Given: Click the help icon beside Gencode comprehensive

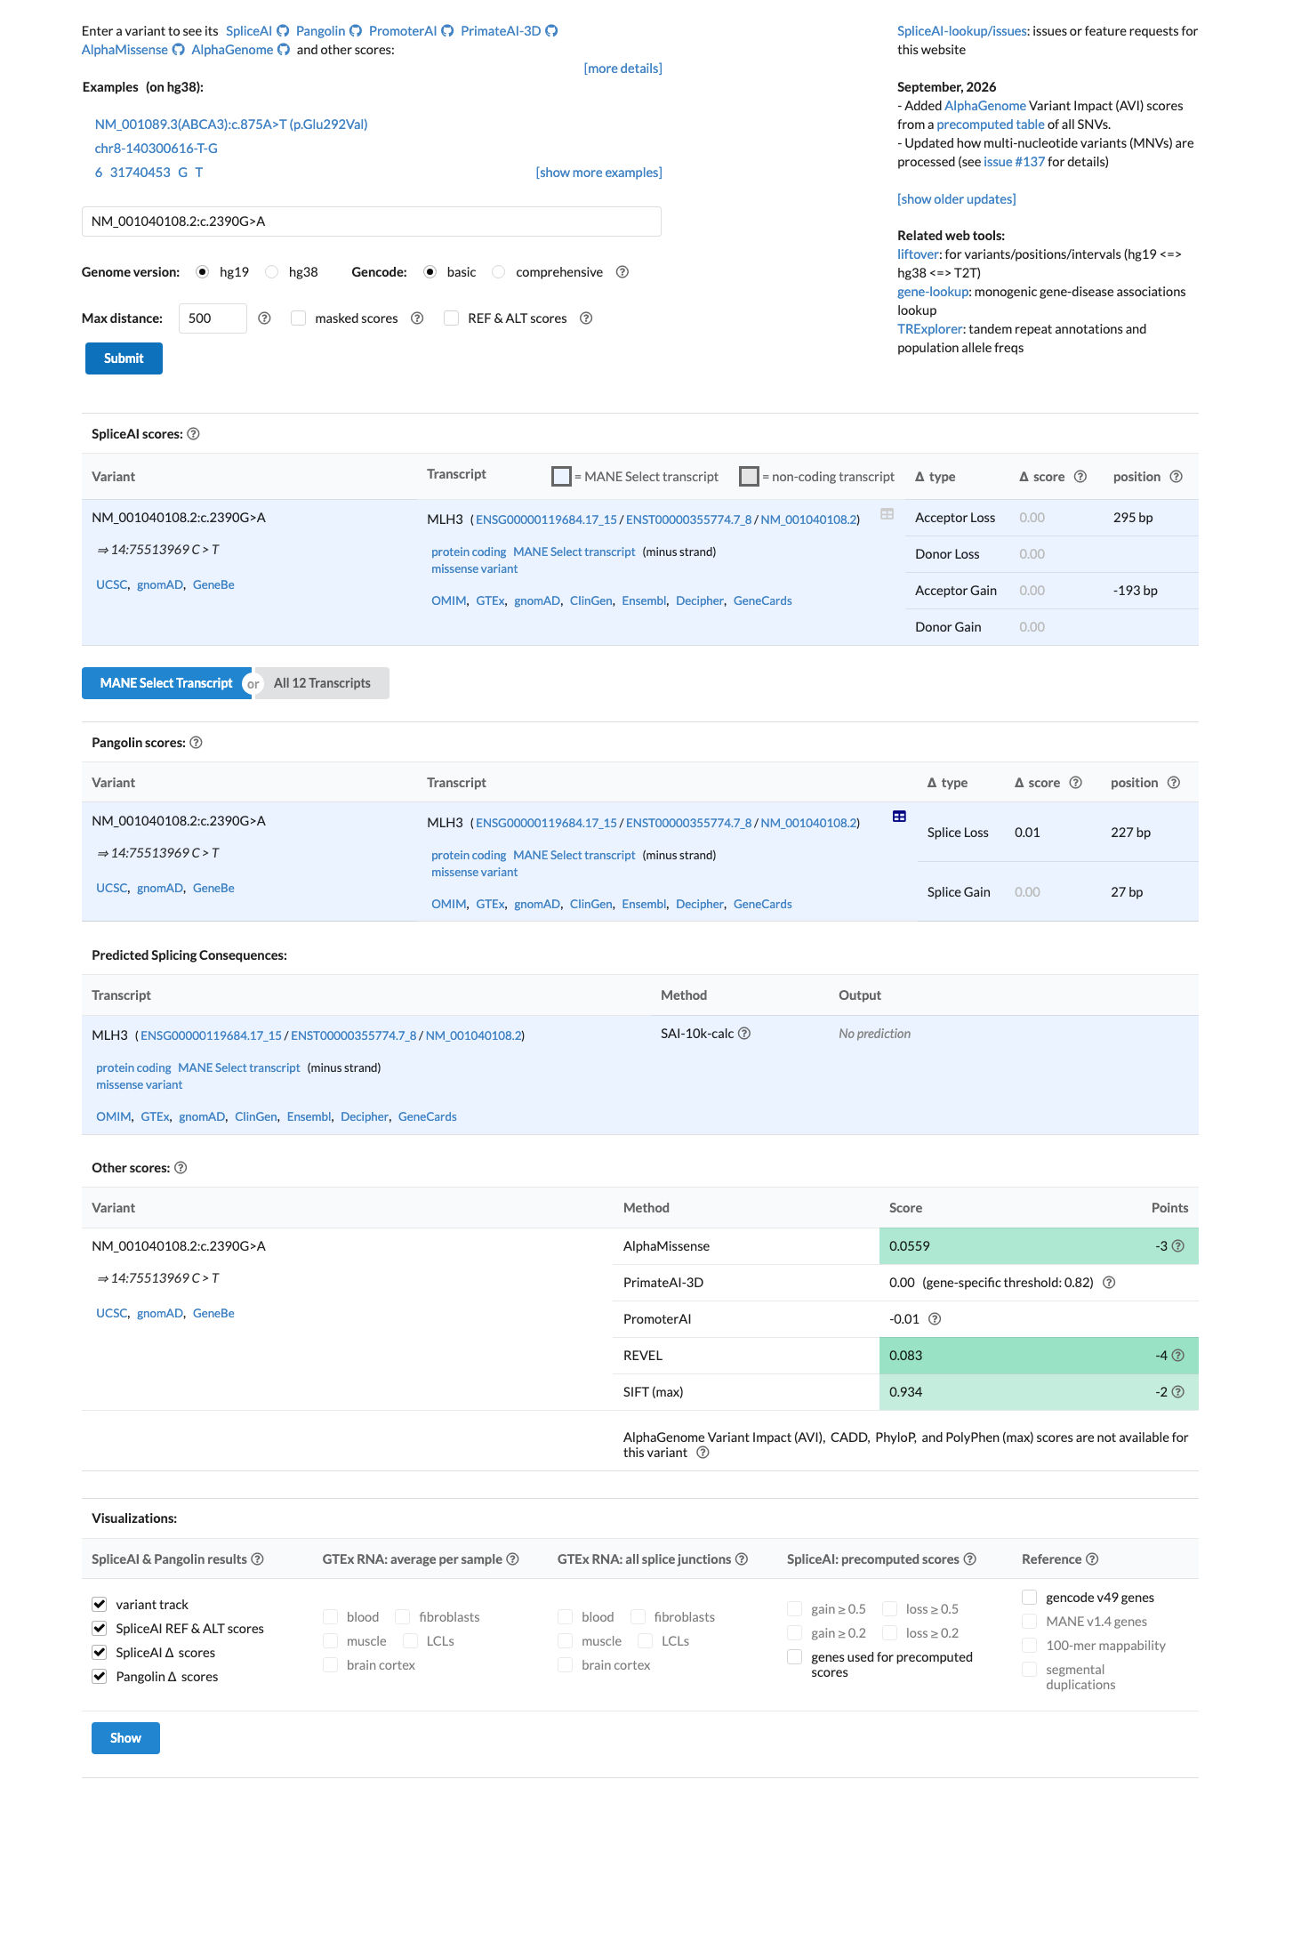Looking at the screenshot, I should point(622,272).
